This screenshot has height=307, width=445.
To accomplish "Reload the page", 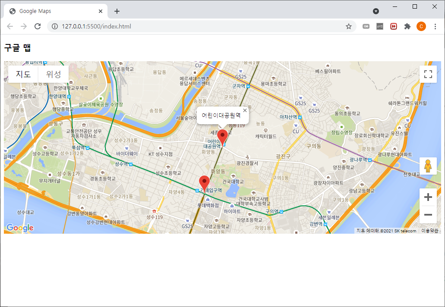I will (x=38, y=26).
